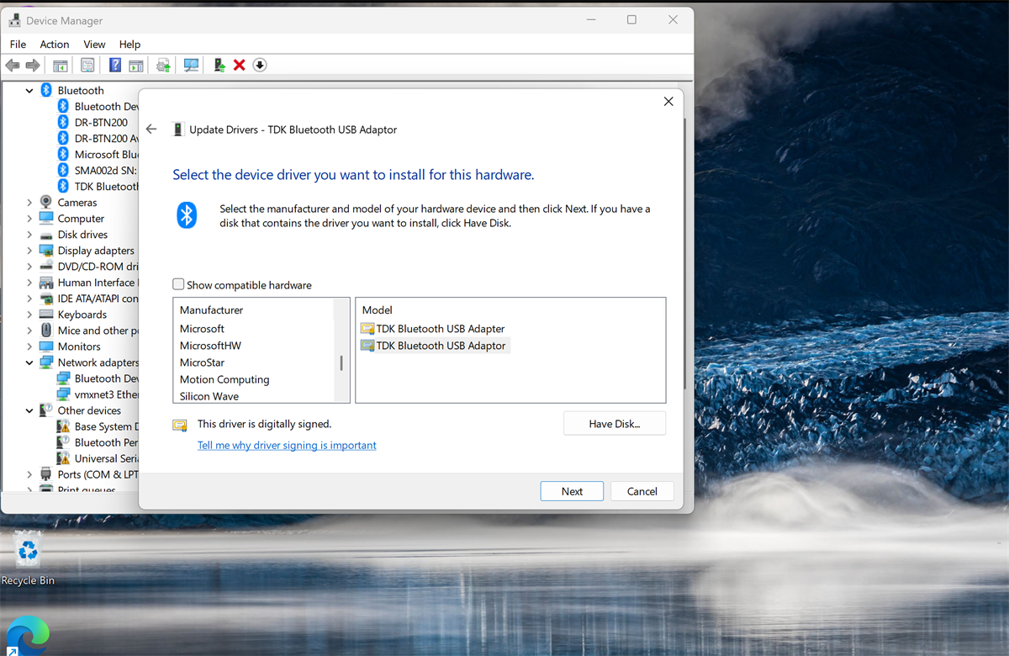
Task: Expand the Keyboards category
Action: point(29,315)
